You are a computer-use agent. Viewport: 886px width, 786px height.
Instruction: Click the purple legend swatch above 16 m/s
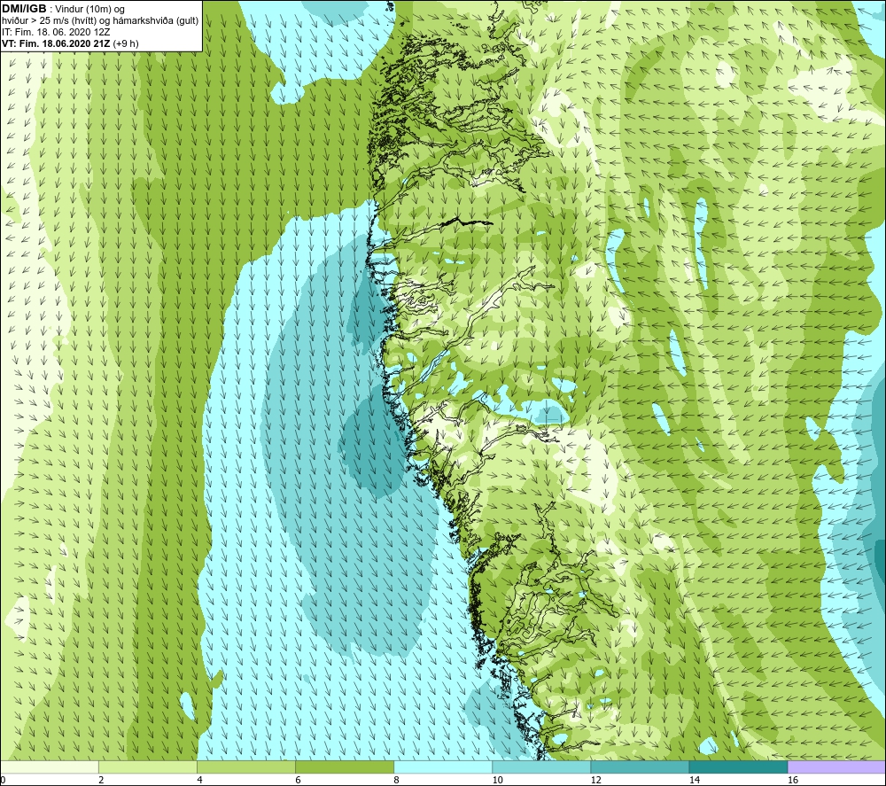837,767
